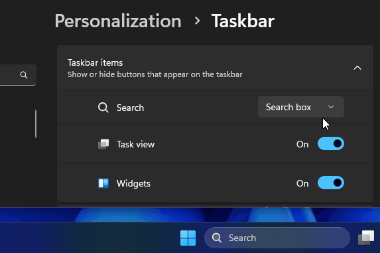
Task: Click the 'Widgets' label text
Action: [133, 183]
